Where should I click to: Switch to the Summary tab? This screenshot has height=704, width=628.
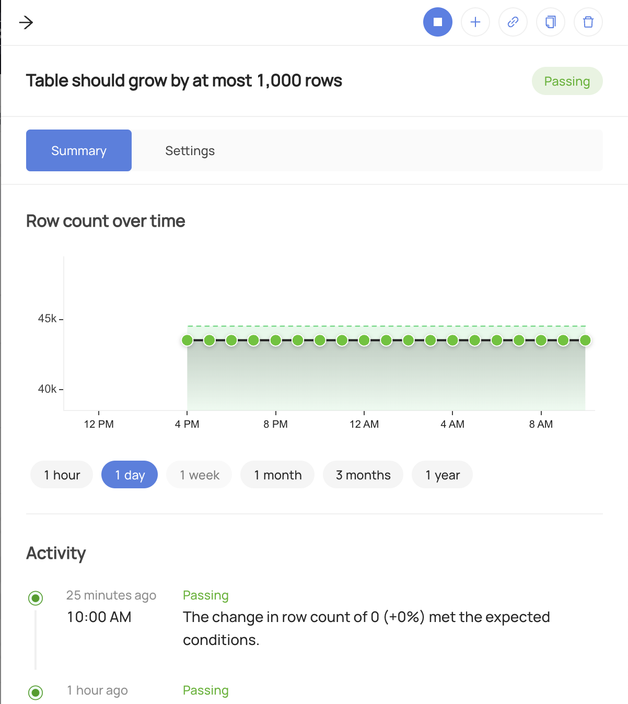click(x=79, y=150)
